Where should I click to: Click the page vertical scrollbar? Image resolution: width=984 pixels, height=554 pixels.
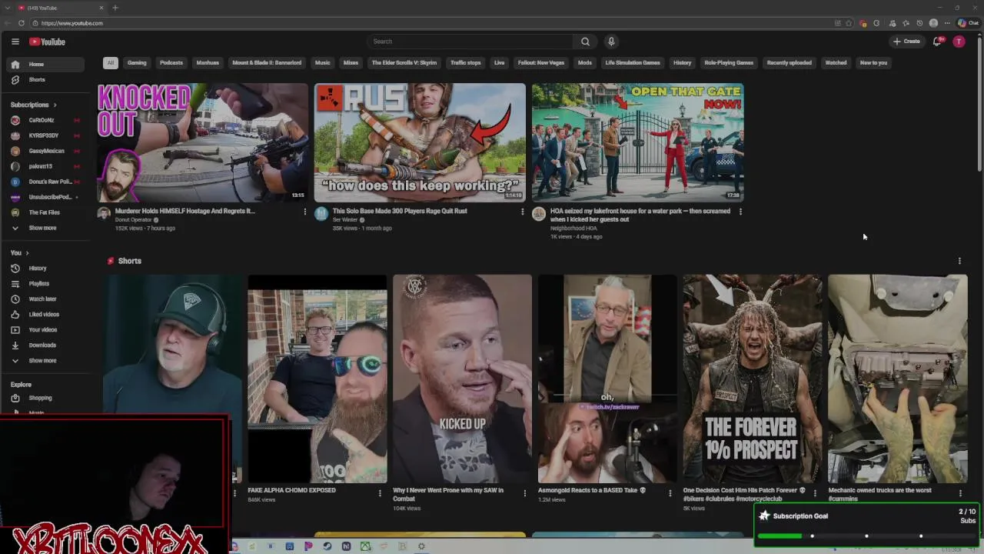979,104
